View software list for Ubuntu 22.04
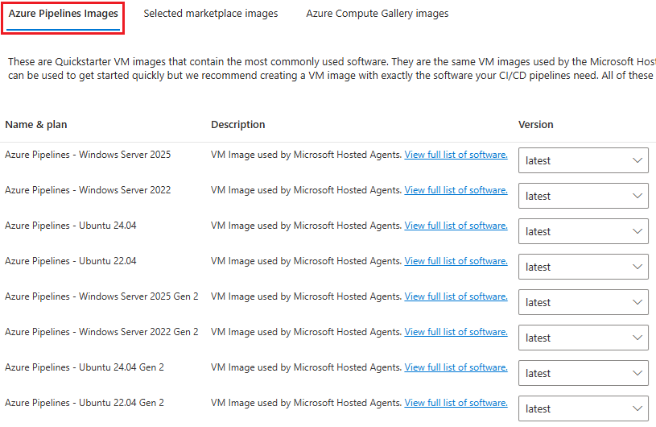This screenshot has height=427, width=656. pyautogui.click(x=456, y=261)
